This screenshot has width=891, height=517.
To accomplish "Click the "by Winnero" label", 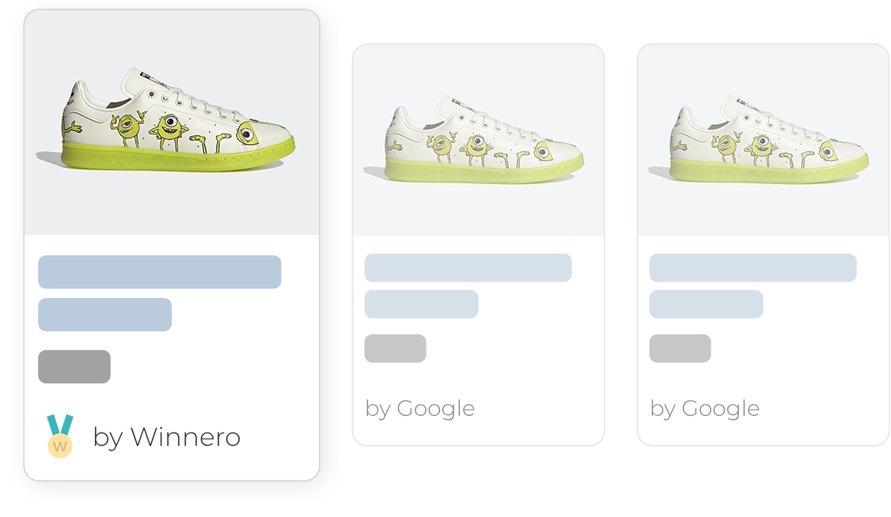I will (x=166, y=437).
